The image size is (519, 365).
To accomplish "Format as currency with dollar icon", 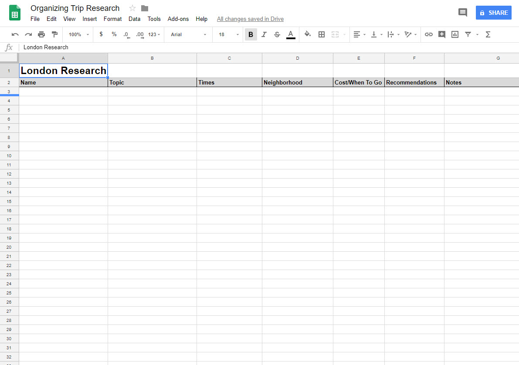I will point(101,34).
